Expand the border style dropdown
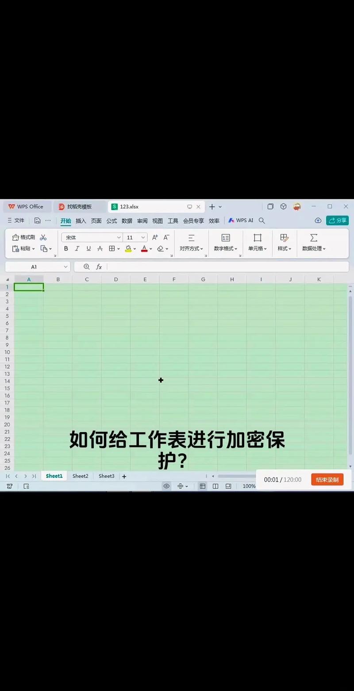Viewport: 354px width, 691px height. (x=119, y=248)
